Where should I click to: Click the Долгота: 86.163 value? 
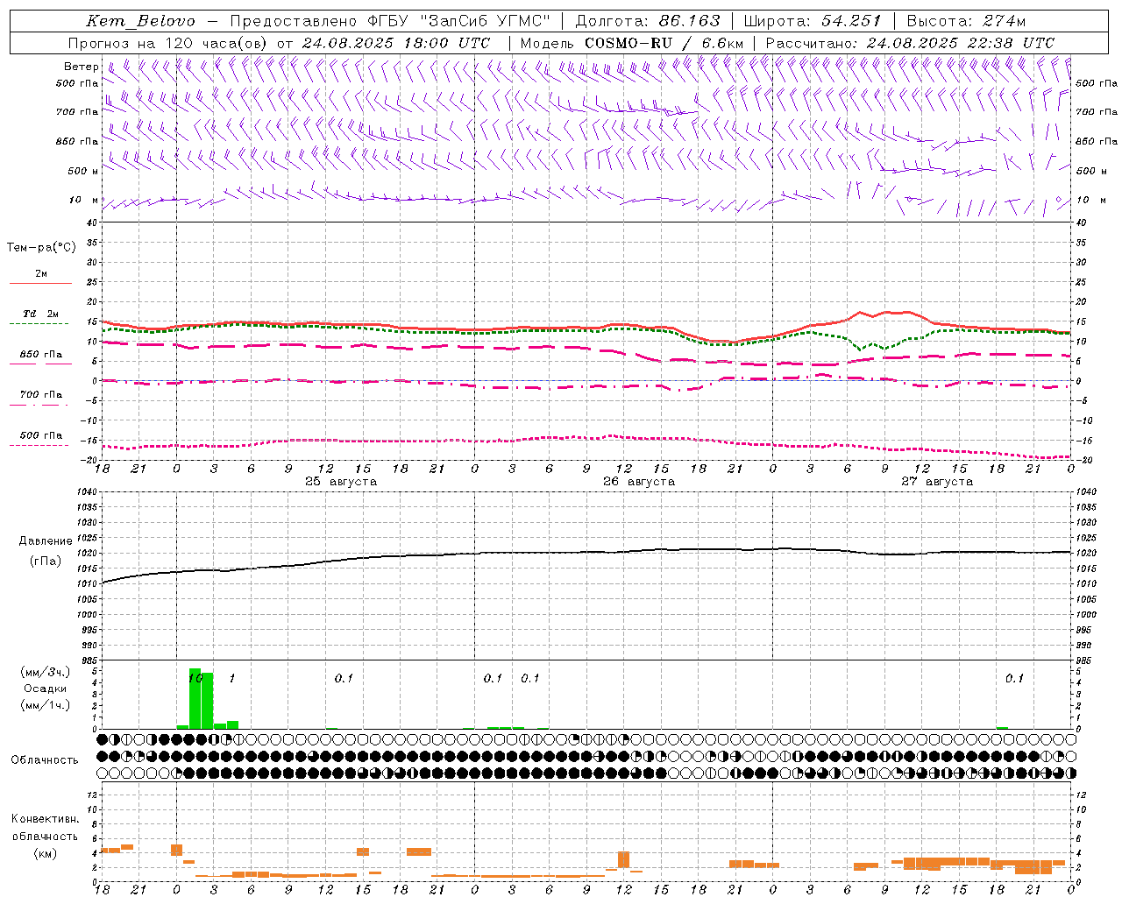click(648, 21)
